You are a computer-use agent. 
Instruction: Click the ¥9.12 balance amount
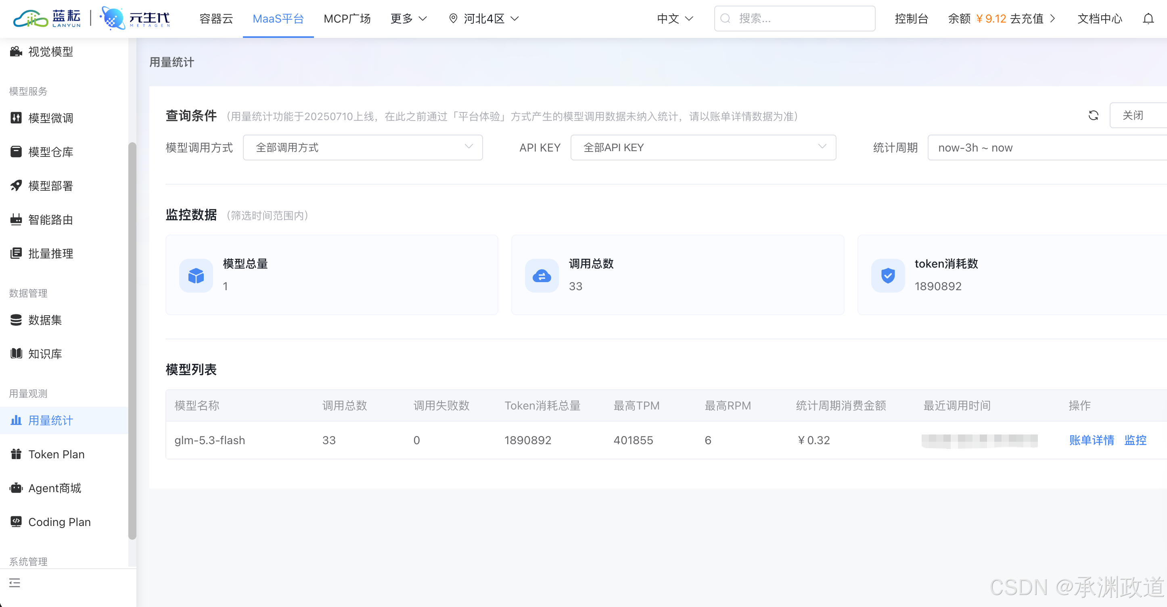991,19
